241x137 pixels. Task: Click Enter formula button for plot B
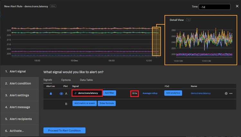(106, 103)
